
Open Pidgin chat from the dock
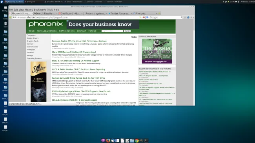(103, 140)
